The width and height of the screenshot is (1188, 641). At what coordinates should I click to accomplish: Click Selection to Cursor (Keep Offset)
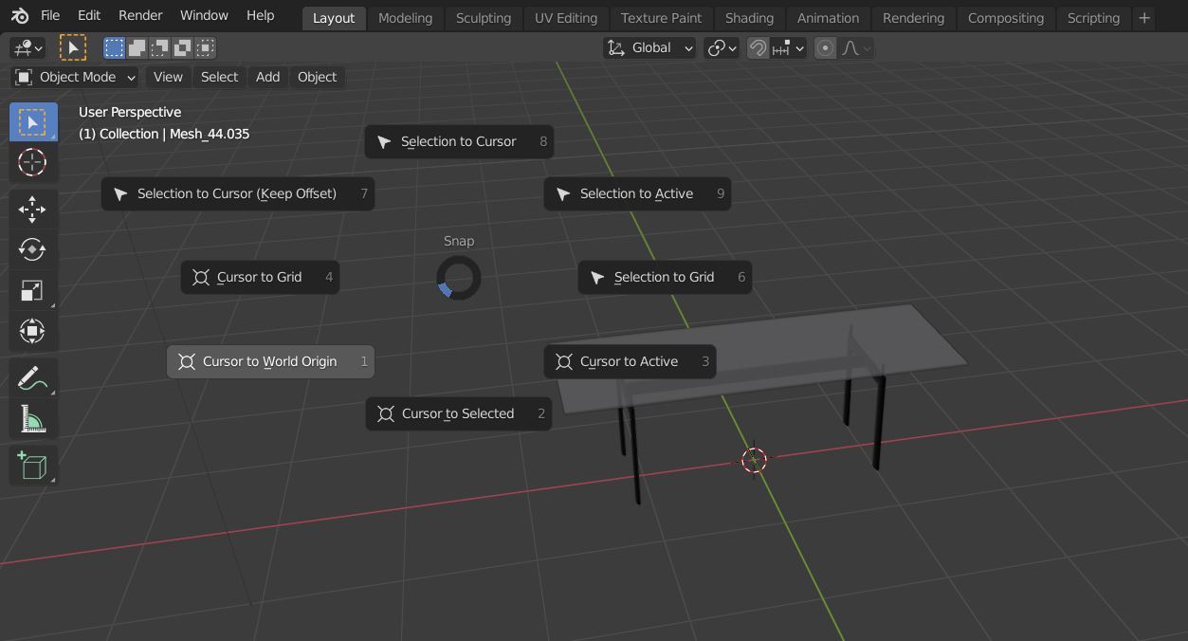click(237, 193)
